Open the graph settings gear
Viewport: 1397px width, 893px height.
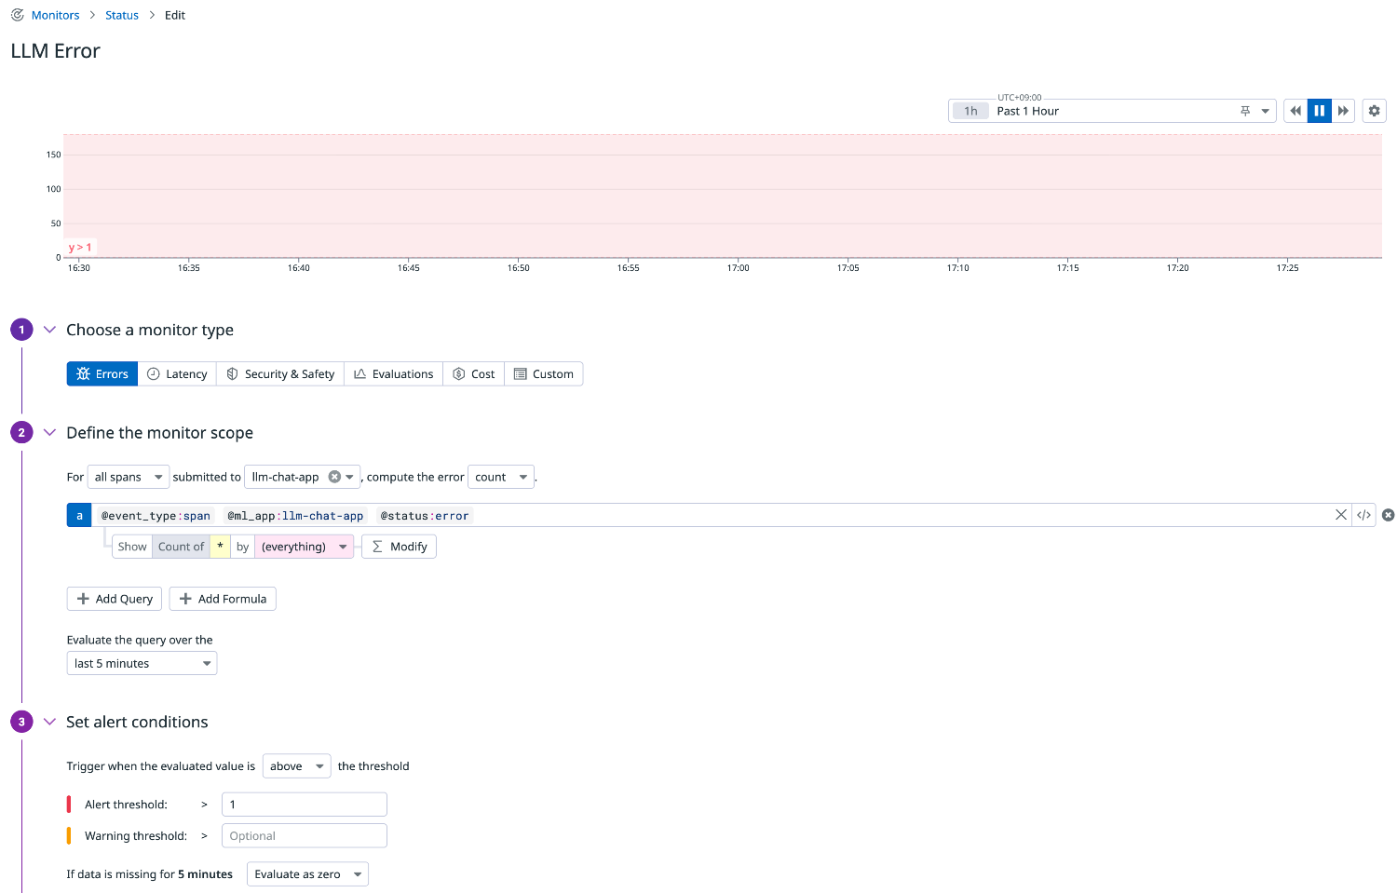[1374, 111]
